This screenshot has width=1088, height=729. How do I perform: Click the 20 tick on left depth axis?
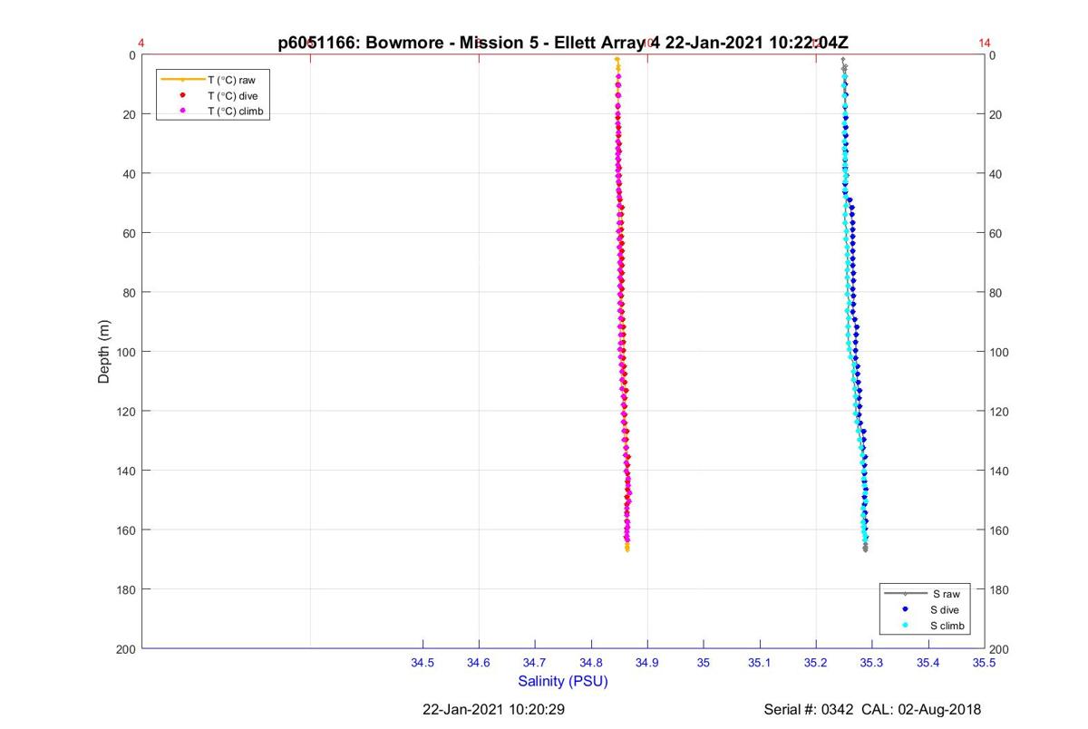tap(129, 114)
